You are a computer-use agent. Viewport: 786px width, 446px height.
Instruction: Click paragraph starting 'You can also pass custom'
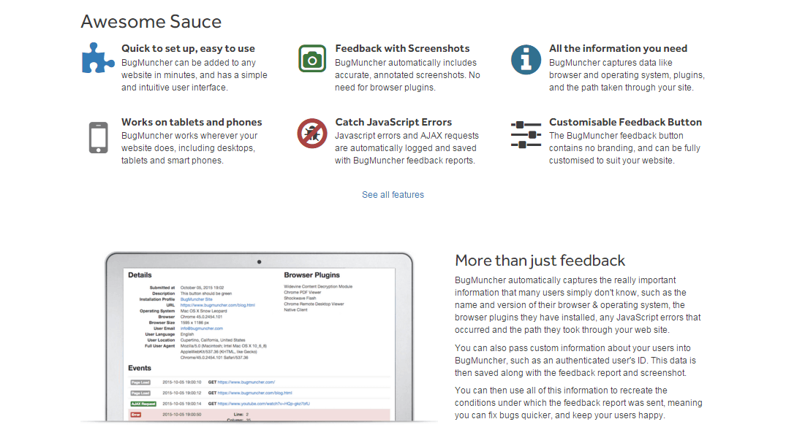pyautogui.click(x=575, y=361)
